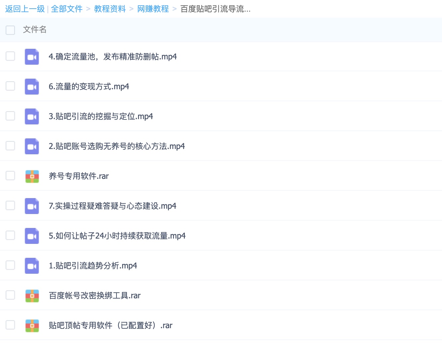Click archive icon for 养号专用软件.rar
Screen dimensions: 442x363
[x=32, y=176]
